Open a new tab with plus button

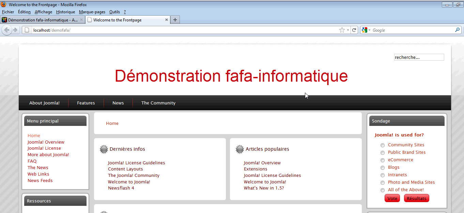175,20
